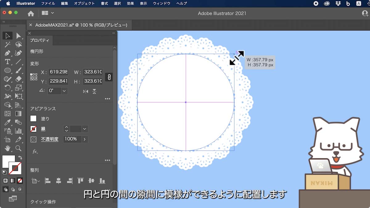The width and height of the screenshot is (370, 208).
Task: Select the Free Transform tool
Action: 18,96
